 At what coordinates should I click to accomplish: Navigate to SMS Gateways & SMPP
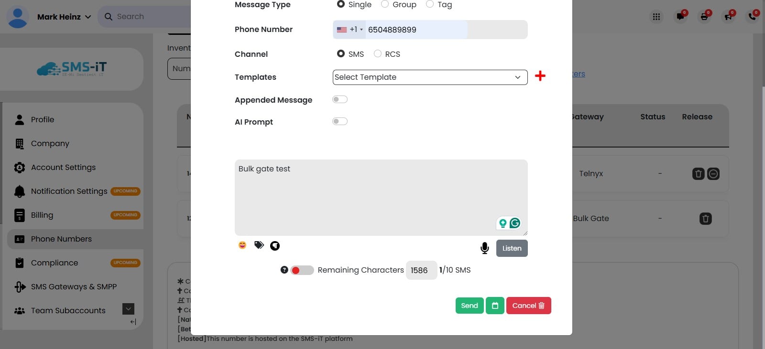(73, 286)
